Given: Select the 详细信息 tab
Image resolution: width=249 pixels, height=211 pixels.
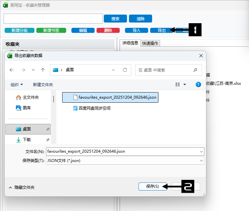Looking at the screenshot, I should (130, 43).
